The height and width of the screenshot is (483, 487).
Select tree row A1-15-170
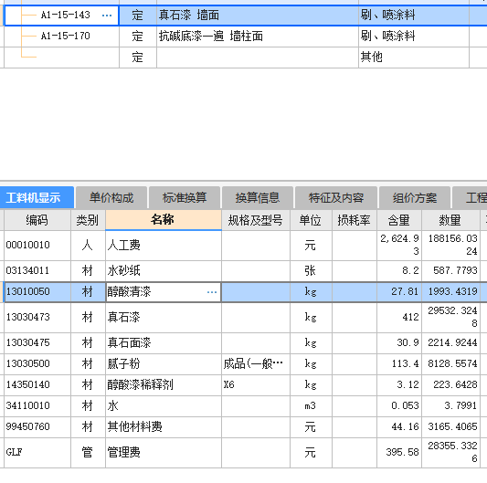click(61, 37)
